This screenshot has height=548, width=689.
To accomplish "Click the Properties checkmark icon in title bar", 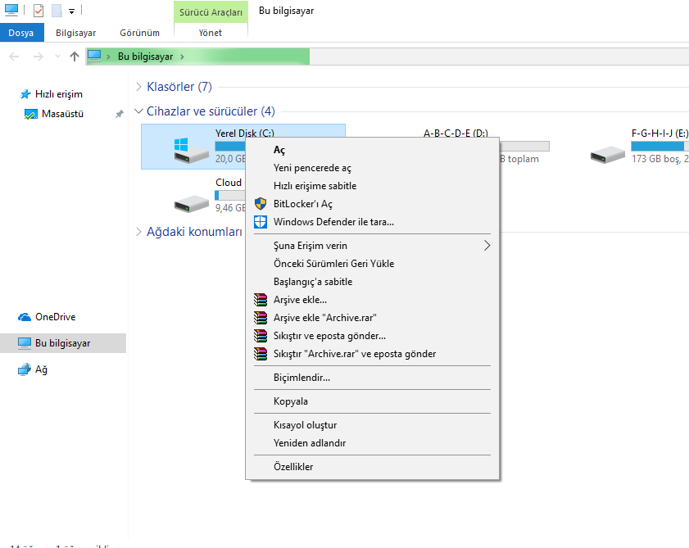I will coord(38,11).
